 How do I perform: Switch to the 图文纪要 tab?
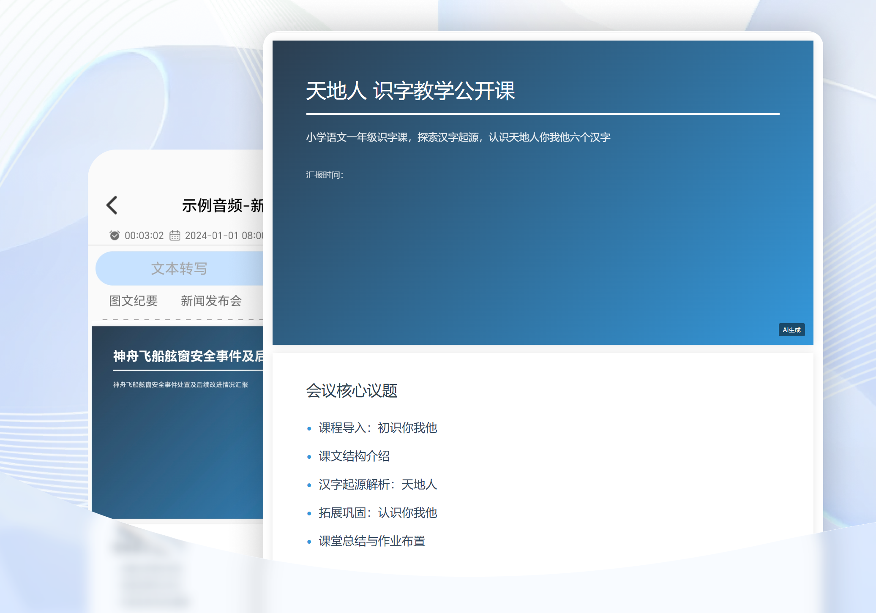[x=134, y=301]
